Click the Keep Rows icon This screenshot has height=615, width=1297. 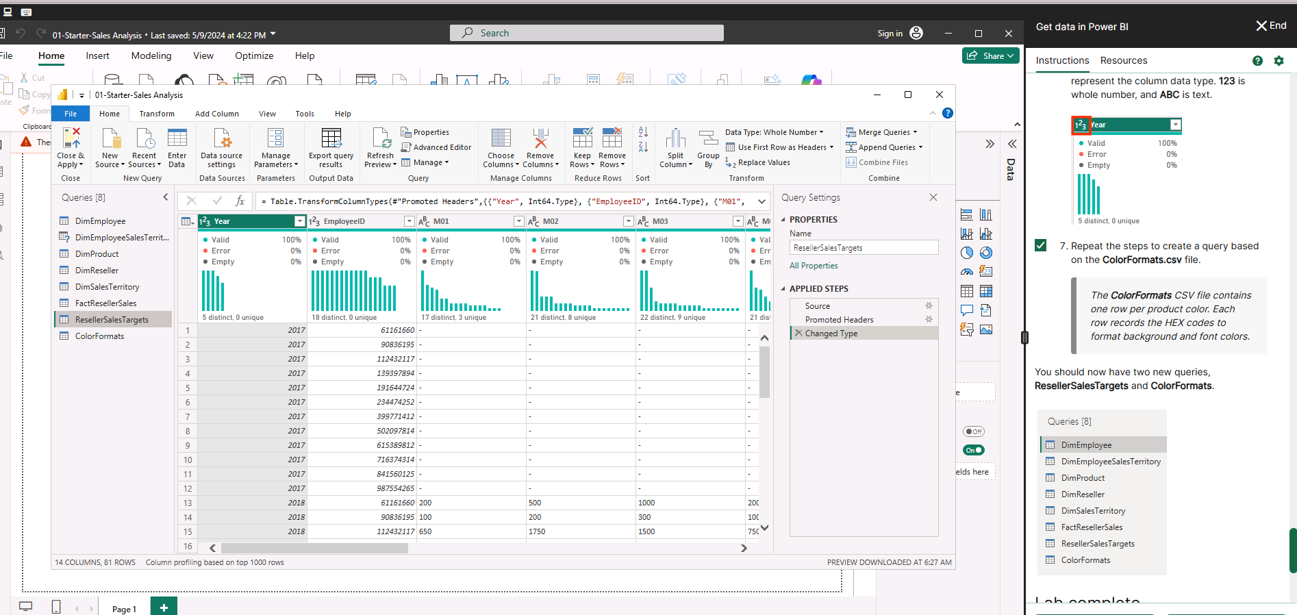582,138
